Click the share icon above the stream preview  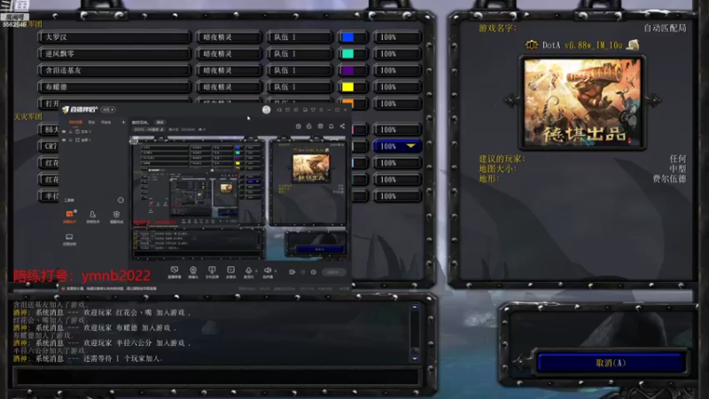point(342,126)
